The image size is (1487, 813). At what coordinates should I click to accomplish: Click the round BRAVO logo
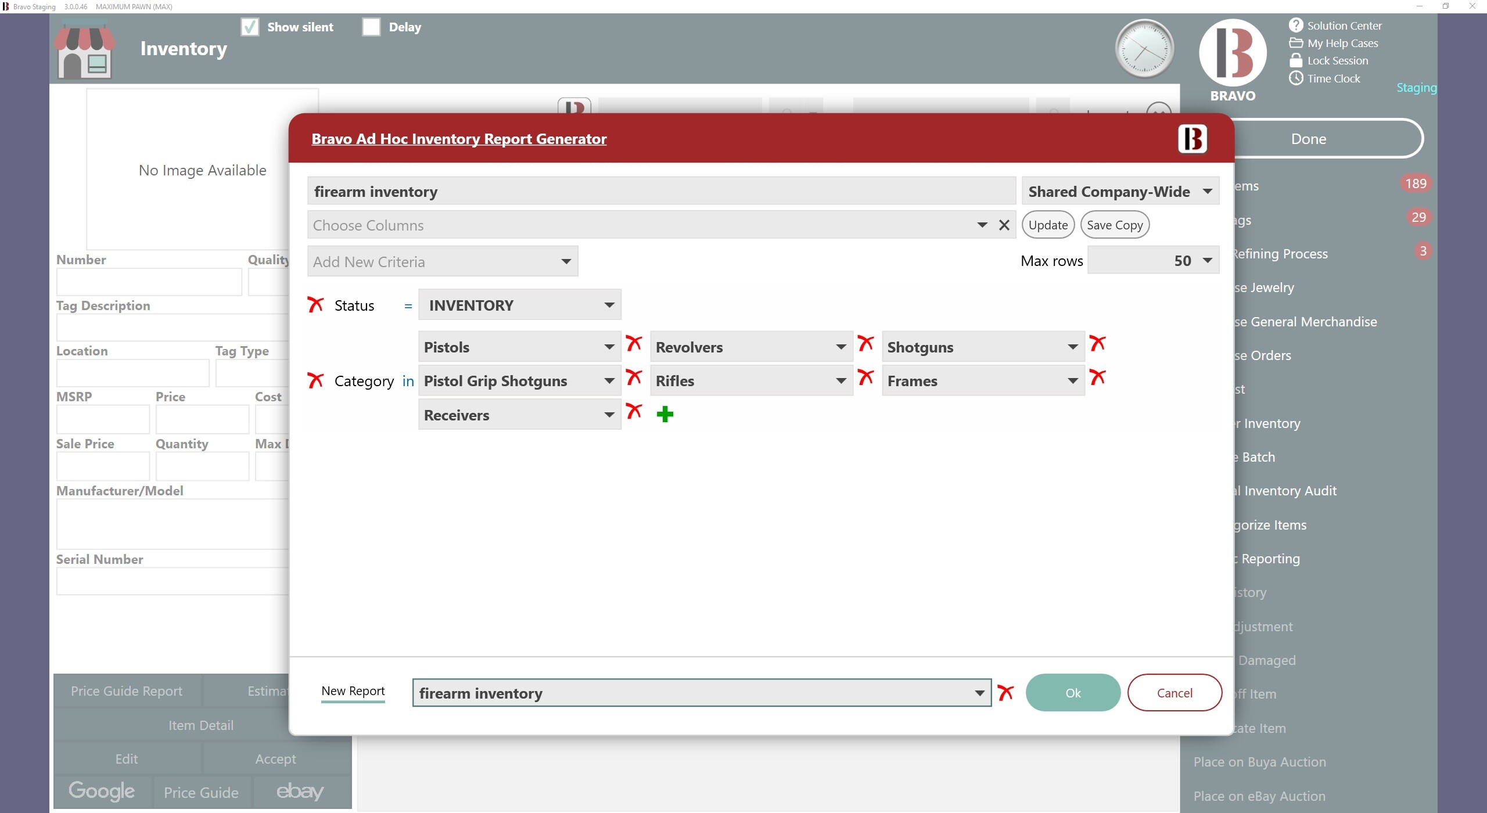(1233, 53)
